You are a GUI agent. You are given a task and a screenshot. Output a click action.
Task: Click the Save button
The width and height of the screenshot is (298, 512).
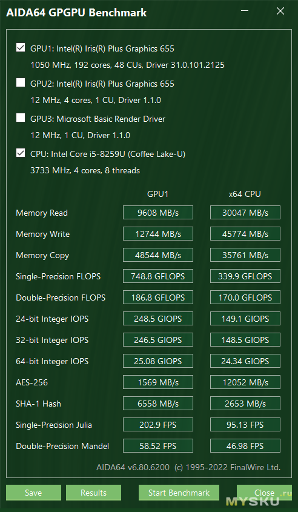(x=33, y=493)
